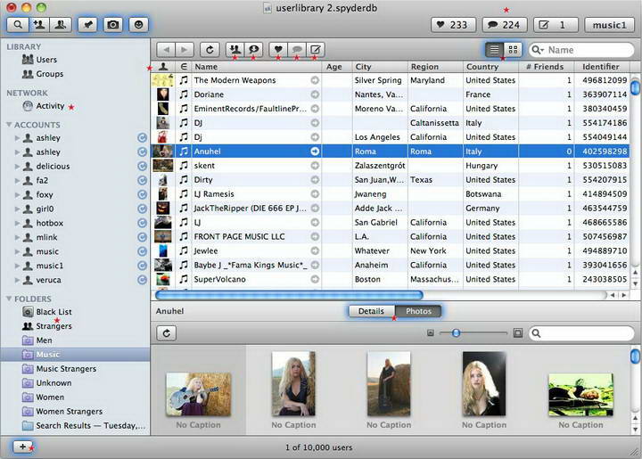Click the music1 account button

(x=609, y=25)
